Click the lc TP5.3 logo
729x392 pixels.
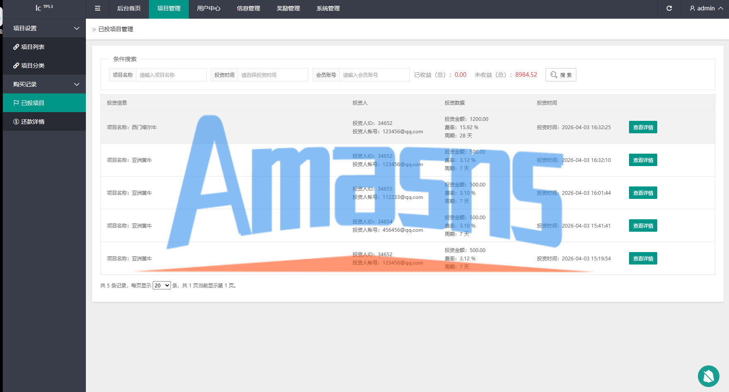point(44,8)
